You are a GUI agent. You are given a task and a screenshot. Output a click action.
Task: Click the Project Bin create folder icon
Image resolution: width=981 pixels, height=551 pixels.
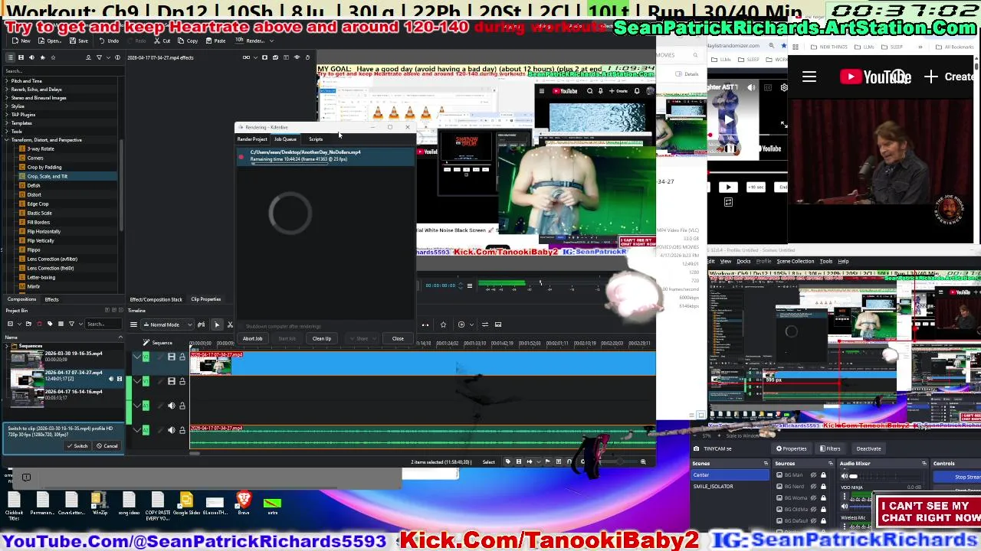pyautogui.click(x=28, y=324)
